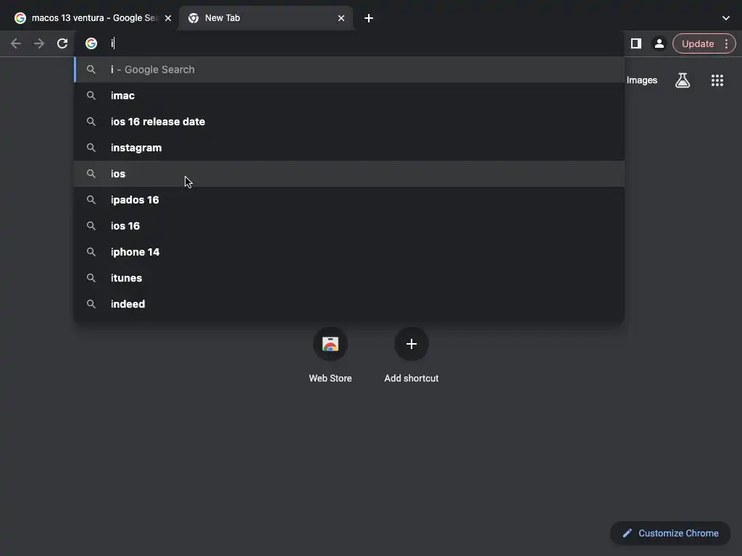Click search icon beside 'iphone 14'
The height and width of the screenshot is (556, 742).
coord(91,252)
